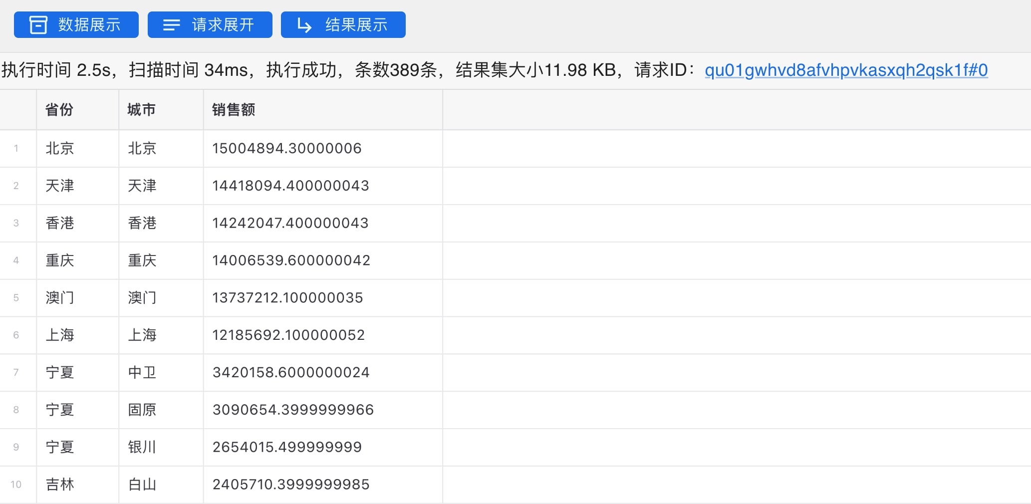Click the list-lines icon in 请求展开 button
This screenshot has width=1031, height=504.
(171, 24)
